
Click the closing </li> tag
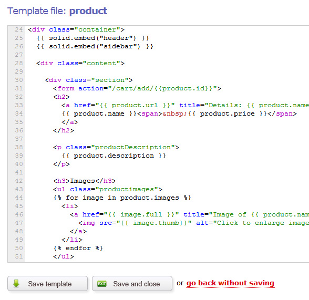click(72, 240)
